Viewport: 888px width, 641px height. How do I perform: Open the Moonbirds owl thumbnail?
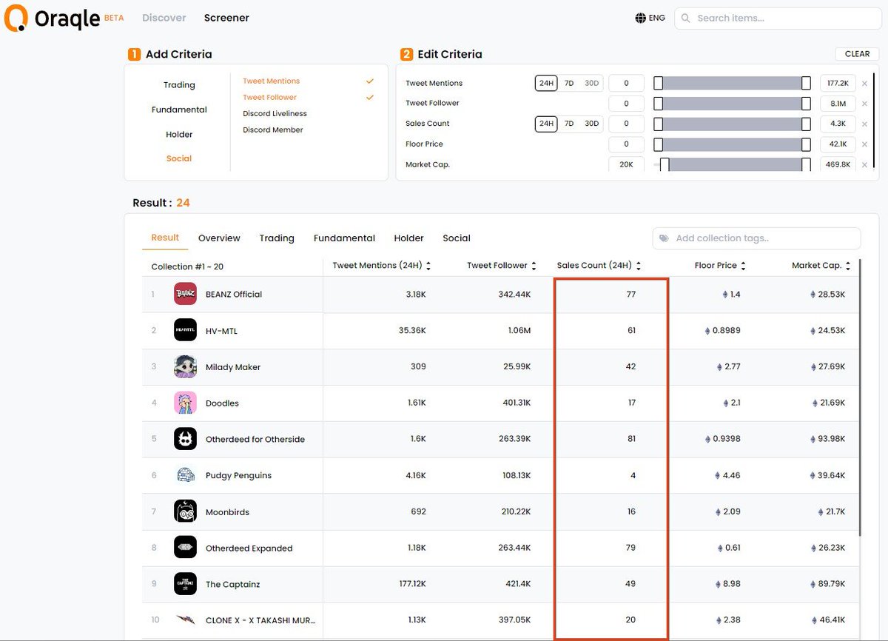click(185, 511)
